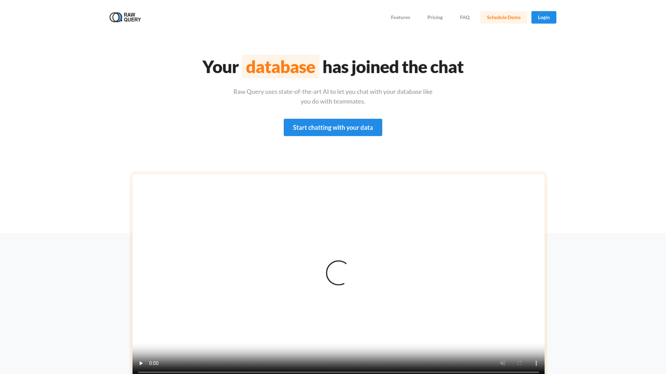Open the video's three-dot options menu
Image resolution: width=666 pixels, height=374 pixels.
pyautogui.click(x=536, y=363)
